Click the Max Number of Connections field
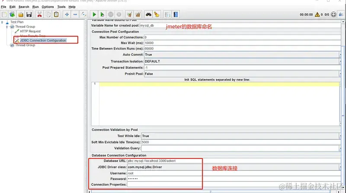The height and width of the screenshot is (193, 346). point(243,38)
